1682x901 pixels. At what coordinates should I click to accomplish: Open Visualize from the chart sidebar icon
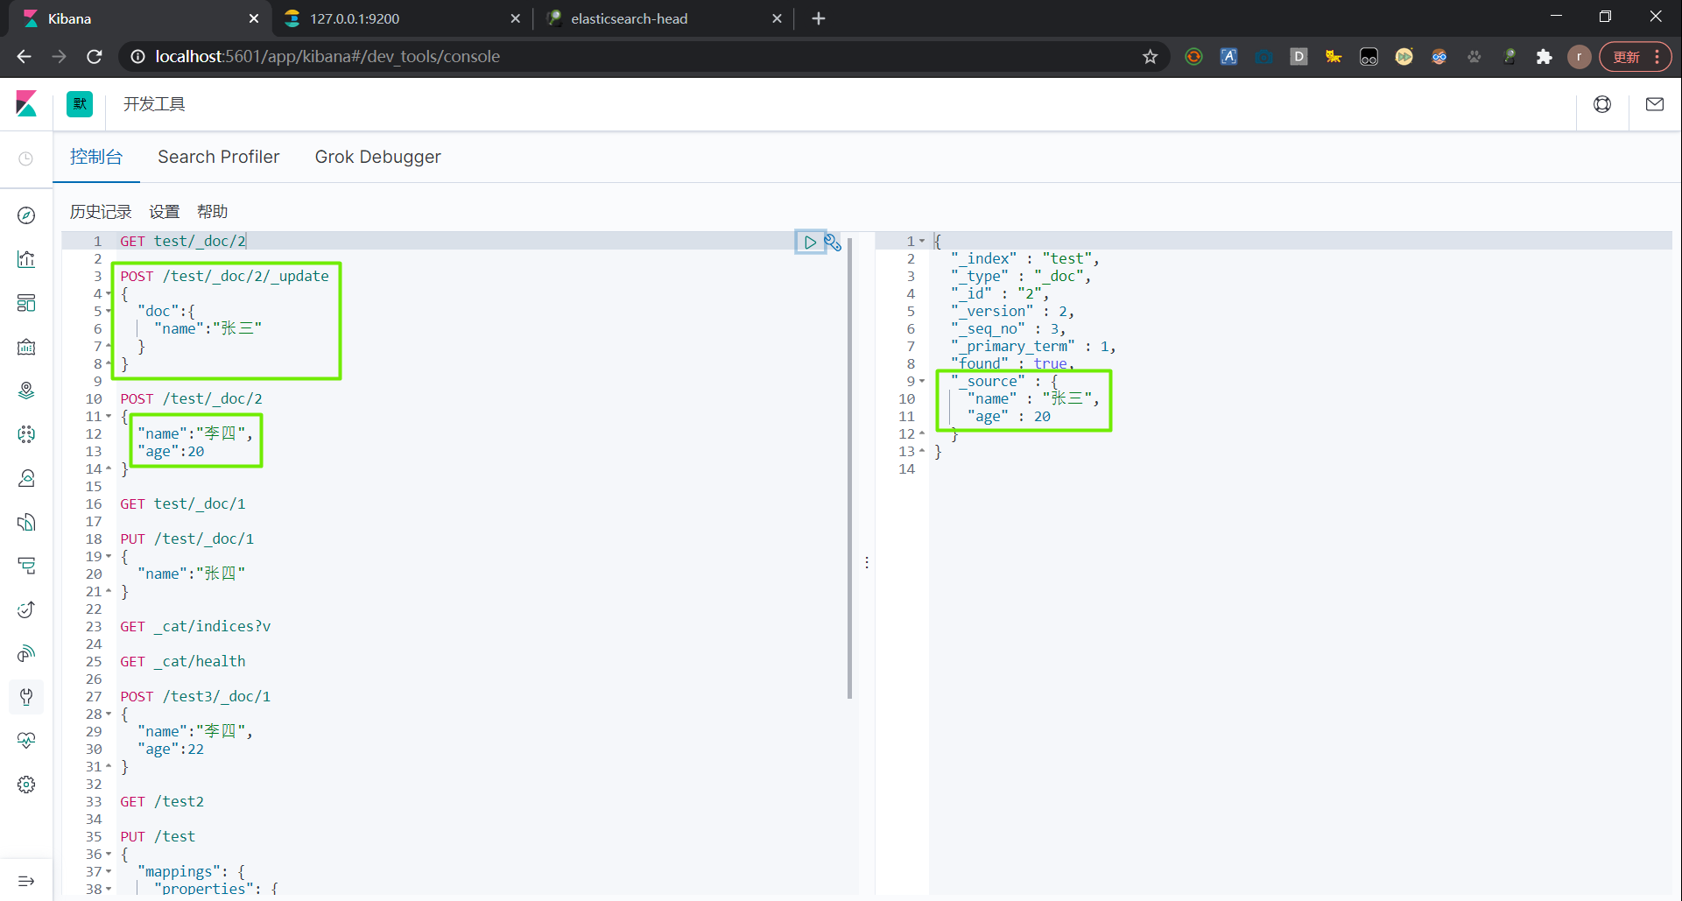coord(26,259)
